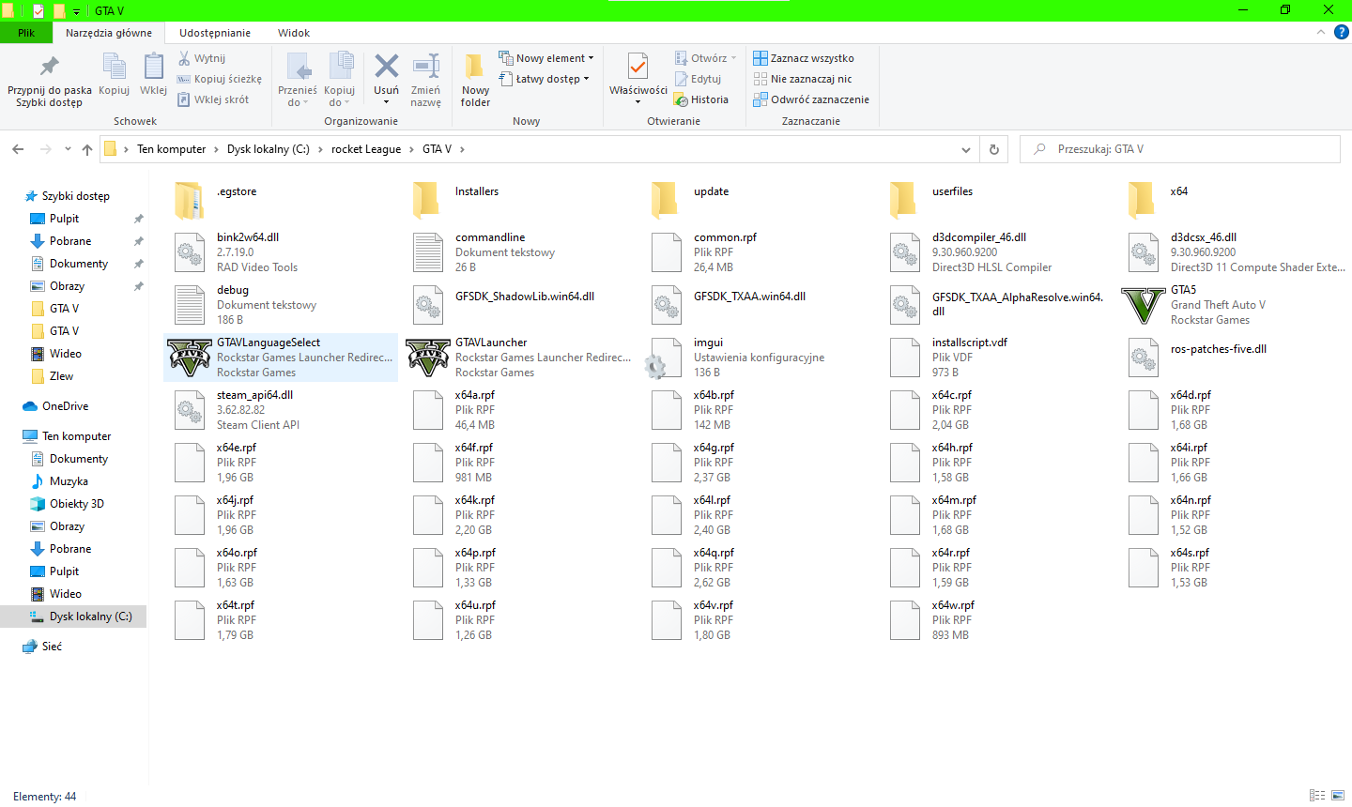Open the Customize Quick Access Toolbar dropdown
Image resolution: width=1352 pixels, height=807 pixels.
coord(77,11)
